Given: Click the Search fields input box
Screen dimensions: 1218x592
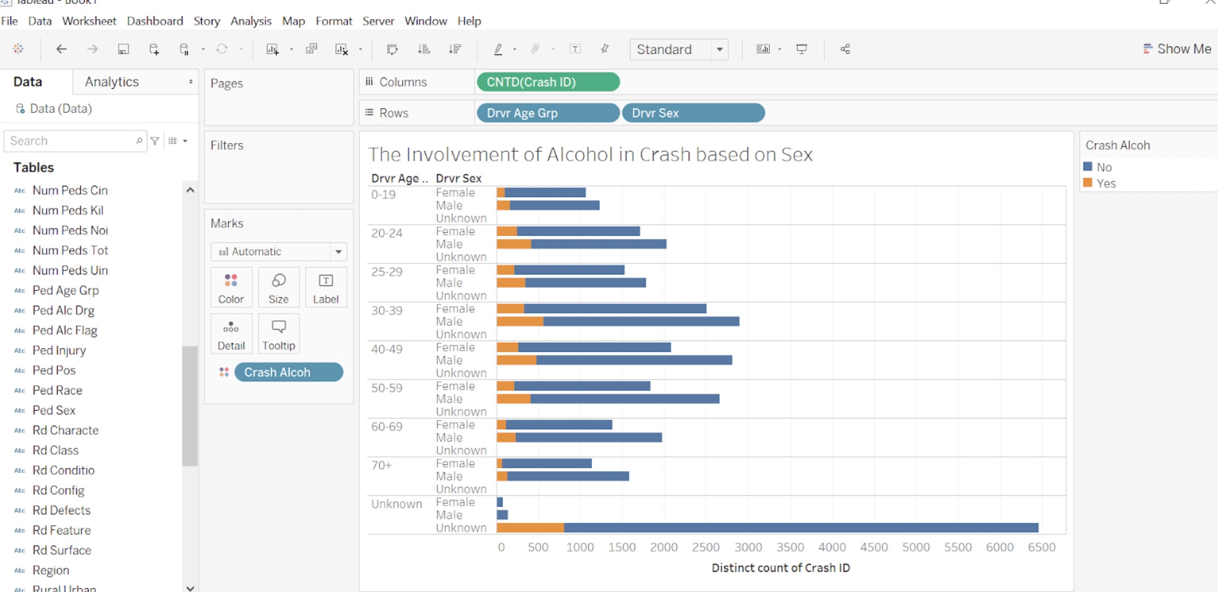Looking at the screenshot, I should [x=75, y=141].
